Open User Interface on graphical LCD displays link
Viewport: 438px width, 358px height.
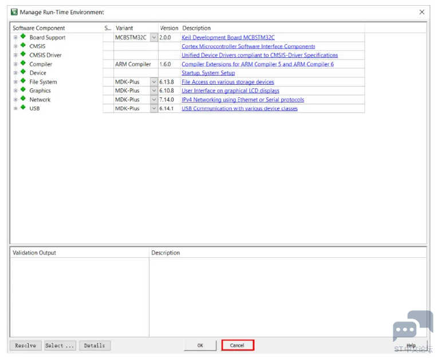click(231, 91)
